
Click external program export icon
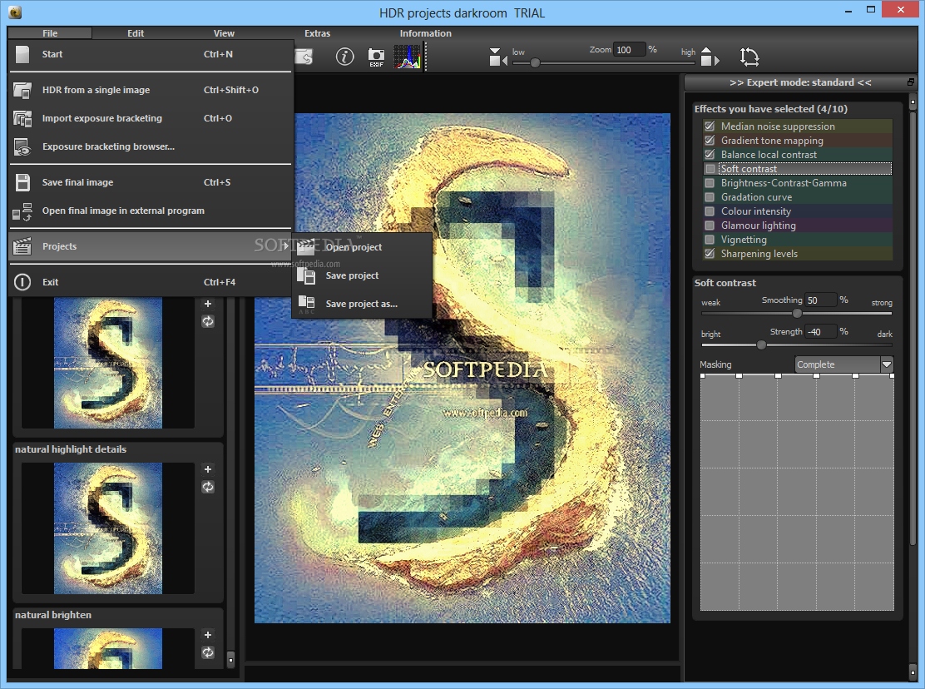[x=22, y=211]
